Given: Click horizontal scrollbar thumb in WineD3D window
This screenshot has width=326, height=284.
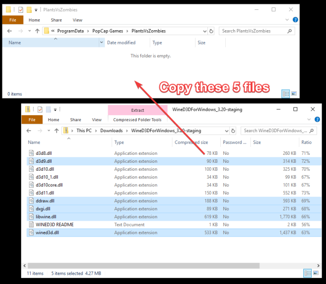Looking at the screenshot, I should [144, 266].
